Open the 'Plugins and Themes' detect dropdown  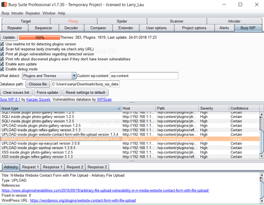(x=49, y=76)
